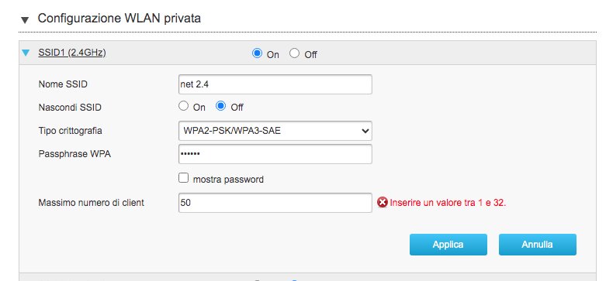Open the Tipo crittografia dropdown
606x281 pixels.
(275, 131)
